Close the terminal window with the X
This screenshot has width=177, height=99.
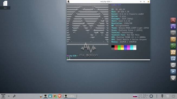click(x=148, y=2)
